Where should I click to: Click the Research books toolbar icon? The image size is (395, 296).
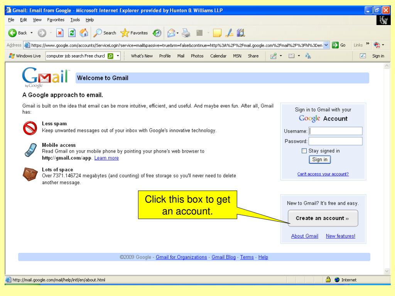(x=241, y=33)
